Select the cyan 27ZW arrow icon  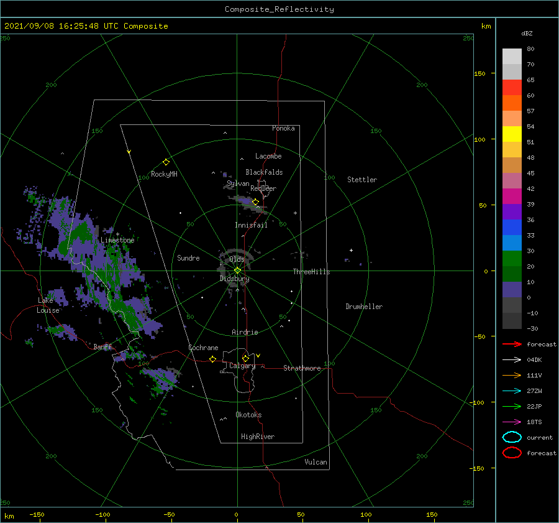[x=512, y=391]
